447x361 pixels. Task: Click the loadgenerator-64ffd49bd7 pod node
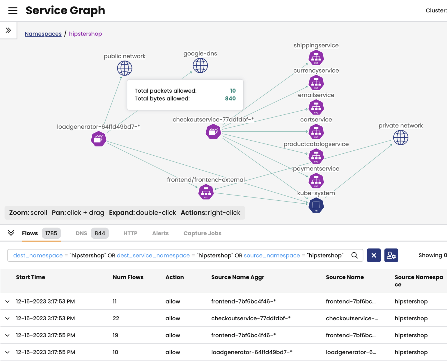tap(99, 139)
